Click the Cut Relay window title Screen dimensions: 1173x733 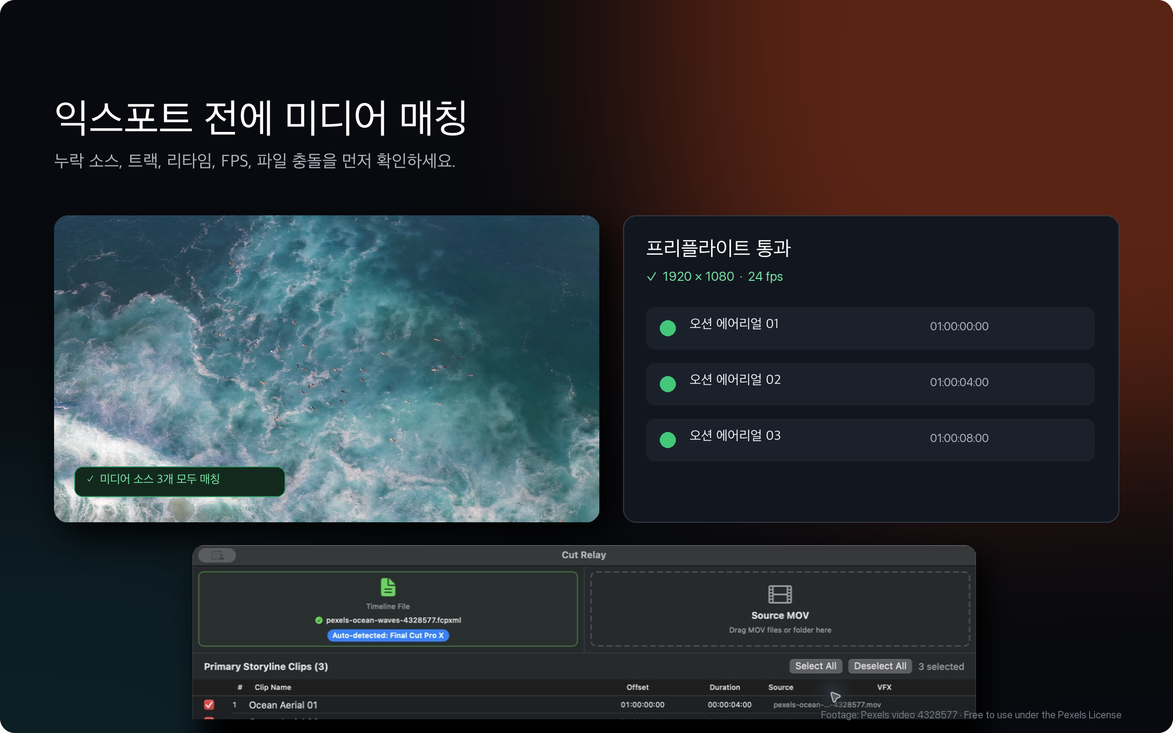coord(584,555)
